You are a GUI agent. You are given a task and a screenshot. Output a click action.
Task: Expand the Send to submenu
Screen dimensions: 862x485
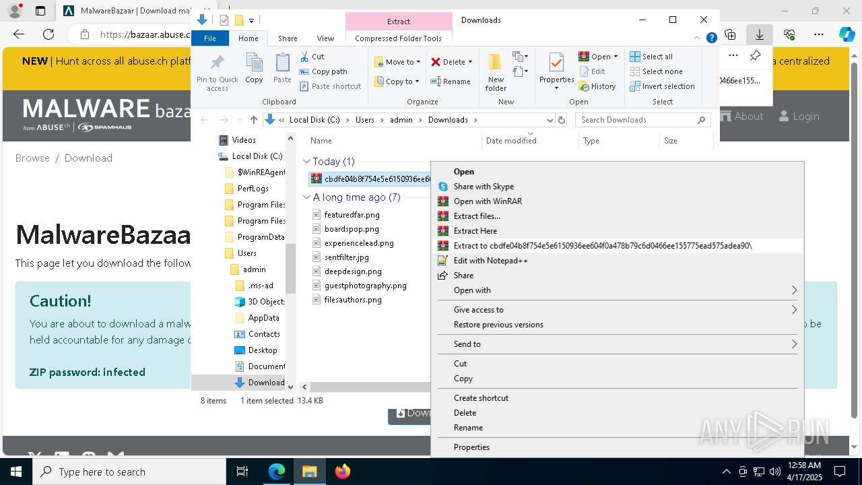pyautogui.click(x=617, y=344)
